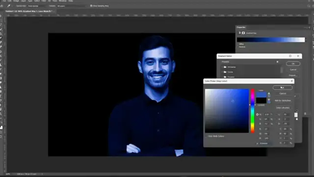
Task: Expand the Basics presets folder
Action: [x=222, y=67]
